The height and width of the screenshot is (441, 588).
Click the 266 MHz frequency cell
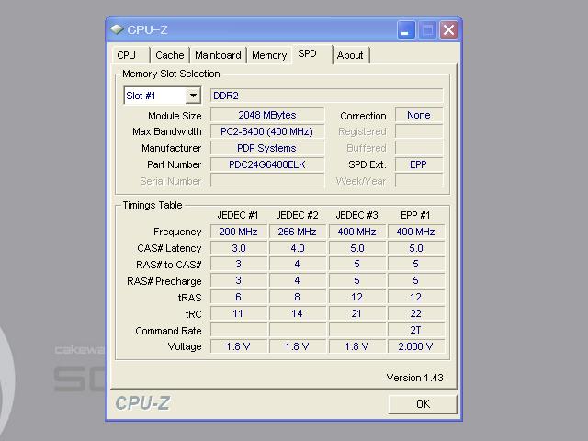click(x=298, y=232)
